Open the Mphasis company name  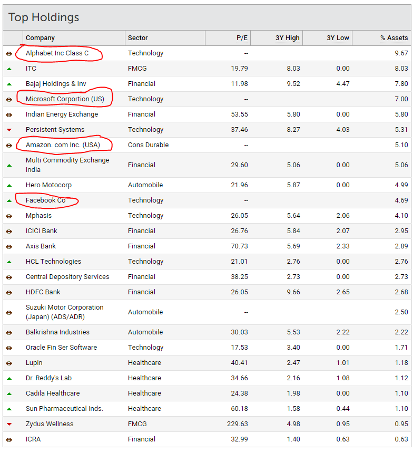click(38, 215)
